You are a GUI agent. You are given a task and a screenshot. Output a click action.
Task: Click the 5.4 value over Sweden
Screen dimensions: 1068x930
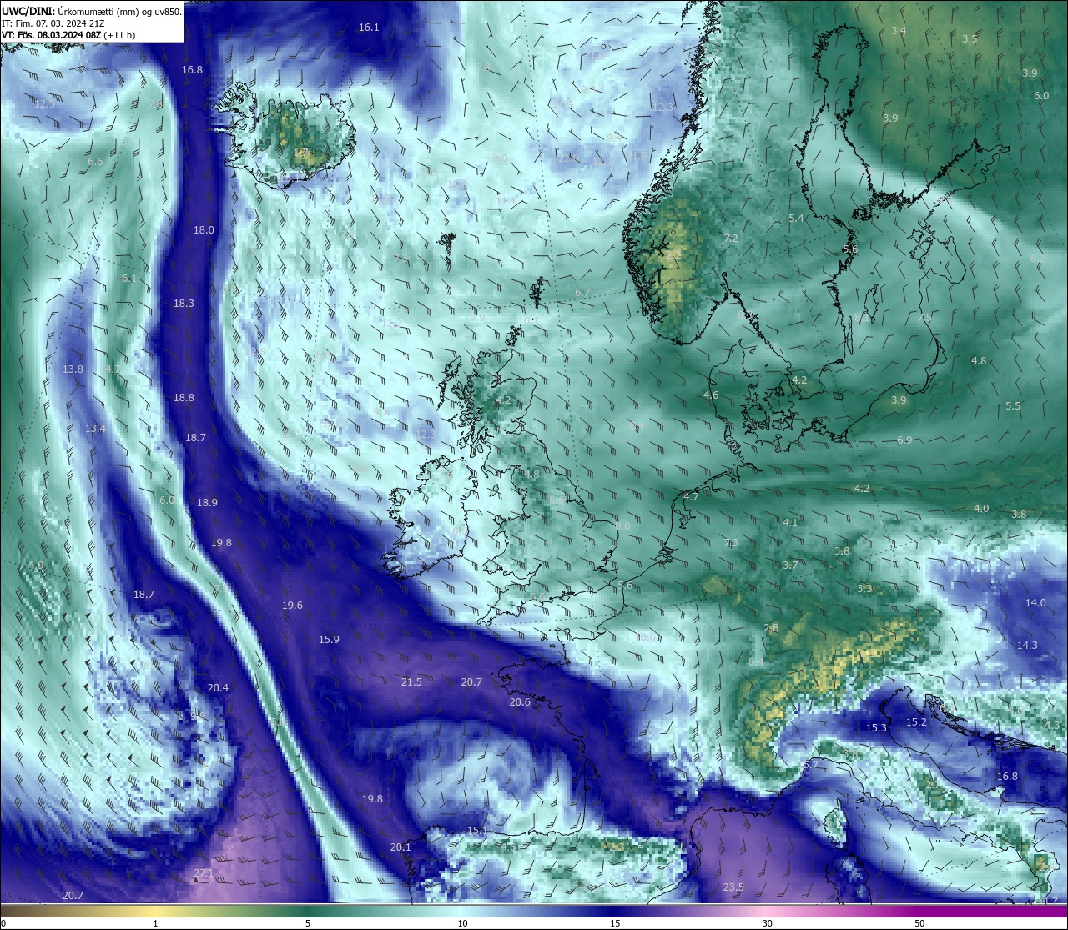coord(796,219)
